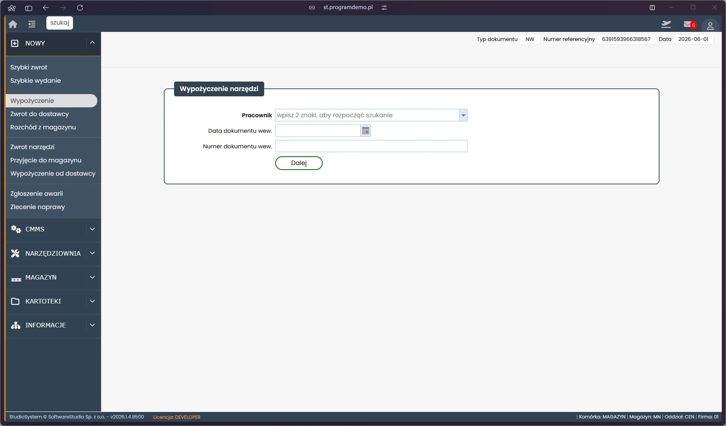The image size is (726, 426).
Task: Open Wypożyczenie od dostawcy
Action: 53,173
